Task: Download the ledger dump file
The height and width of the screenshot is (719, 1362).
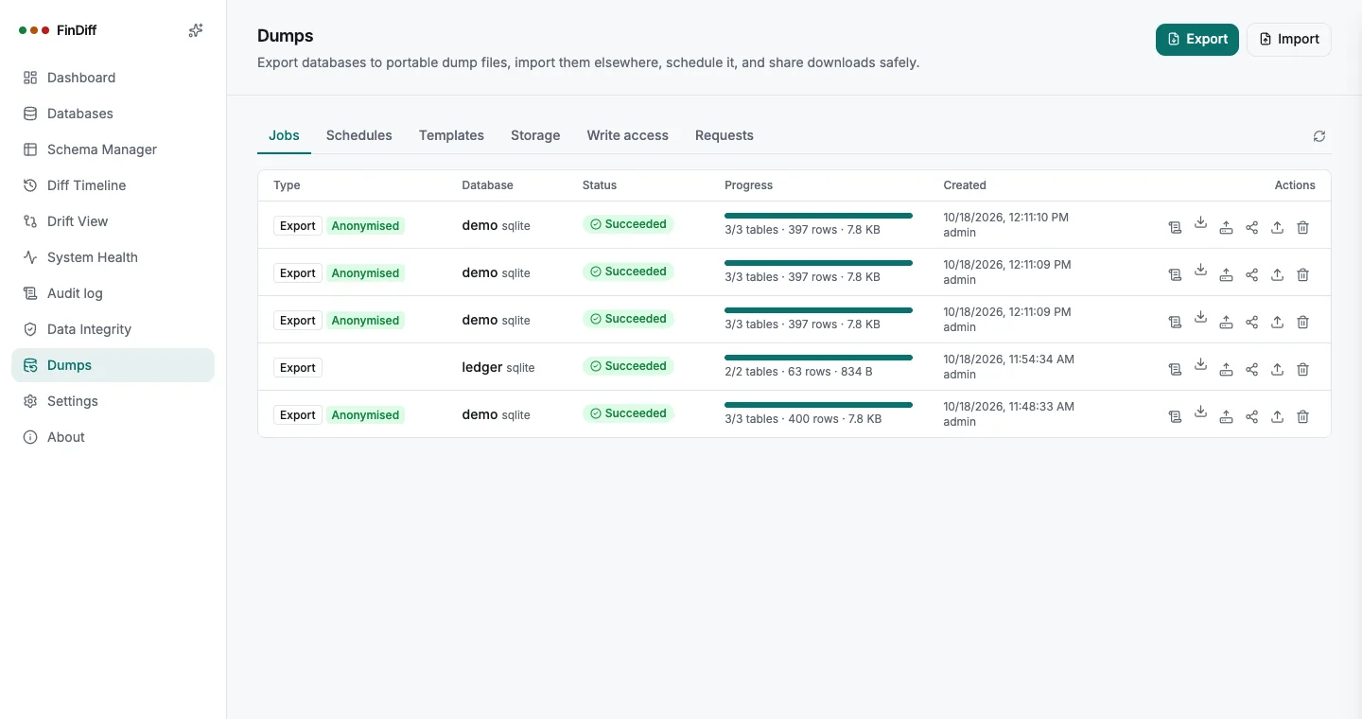Action: 1200,365
